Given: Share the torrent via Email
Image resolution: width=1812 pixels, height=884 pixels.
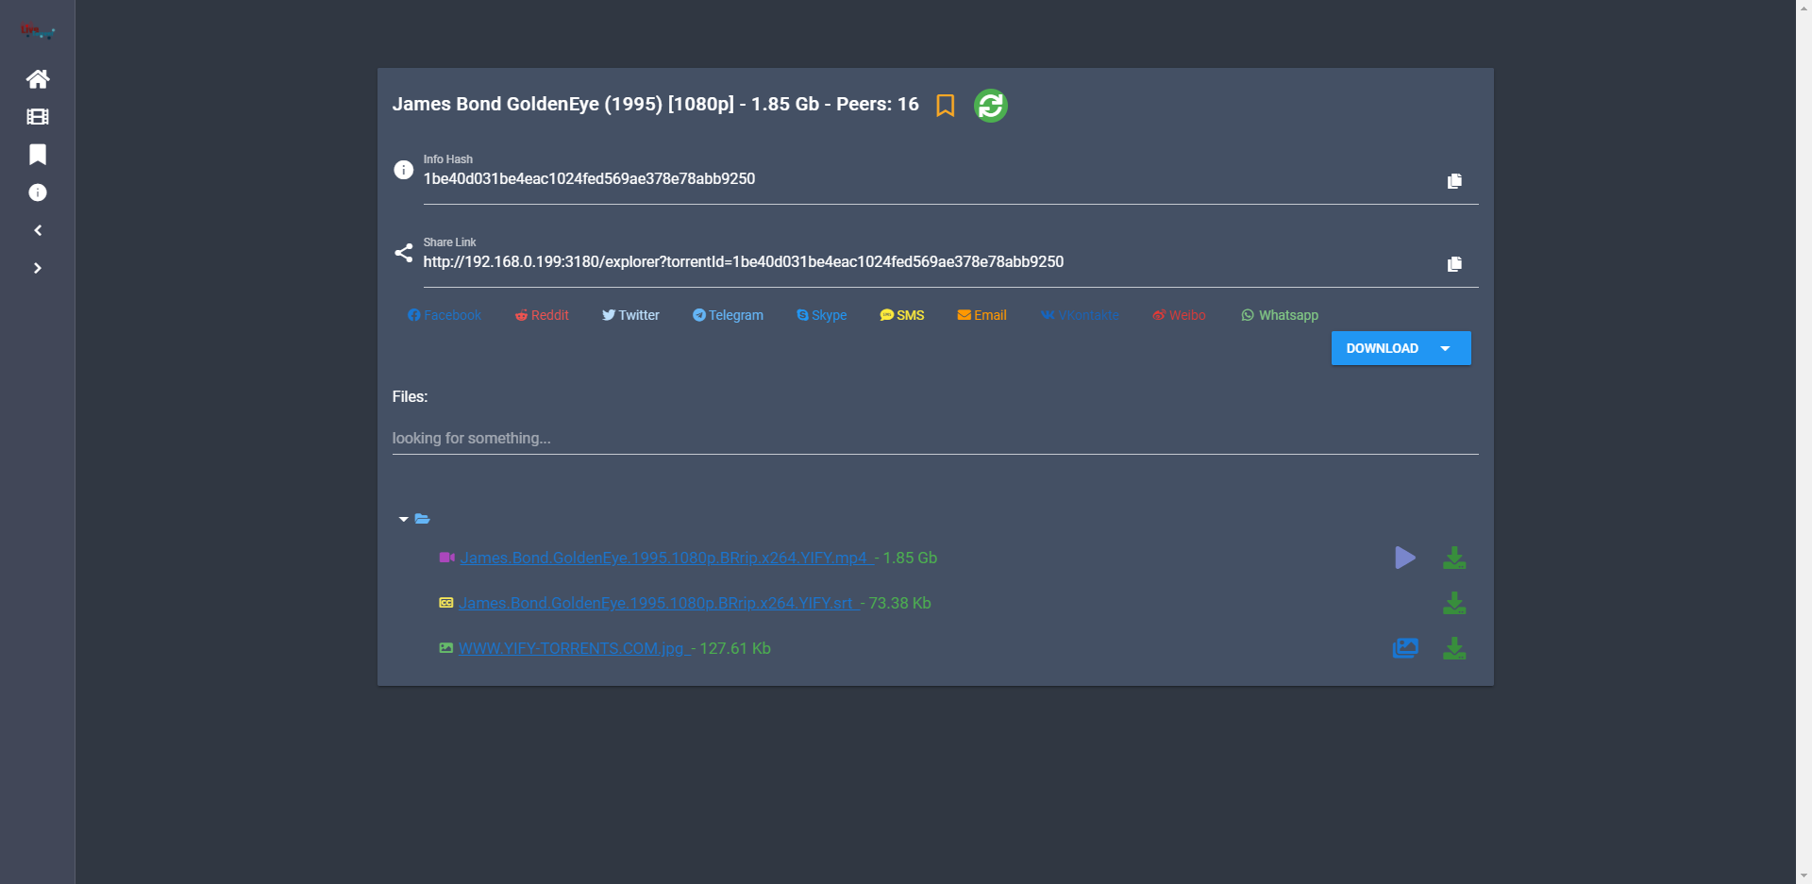Looking at the screenshot, I should click(982, 315).
